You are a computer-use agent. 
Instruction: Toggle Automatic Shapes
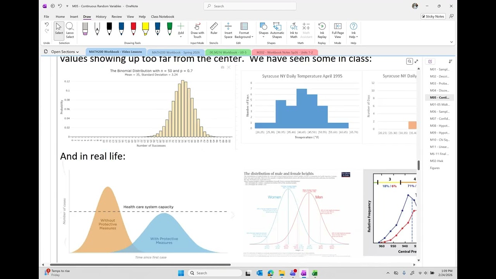pyautogui.click(x=277, y=30)
